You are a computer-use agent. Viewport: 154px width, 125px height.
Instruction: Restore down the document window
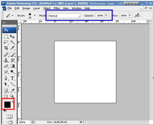click(x=146, y=8)
